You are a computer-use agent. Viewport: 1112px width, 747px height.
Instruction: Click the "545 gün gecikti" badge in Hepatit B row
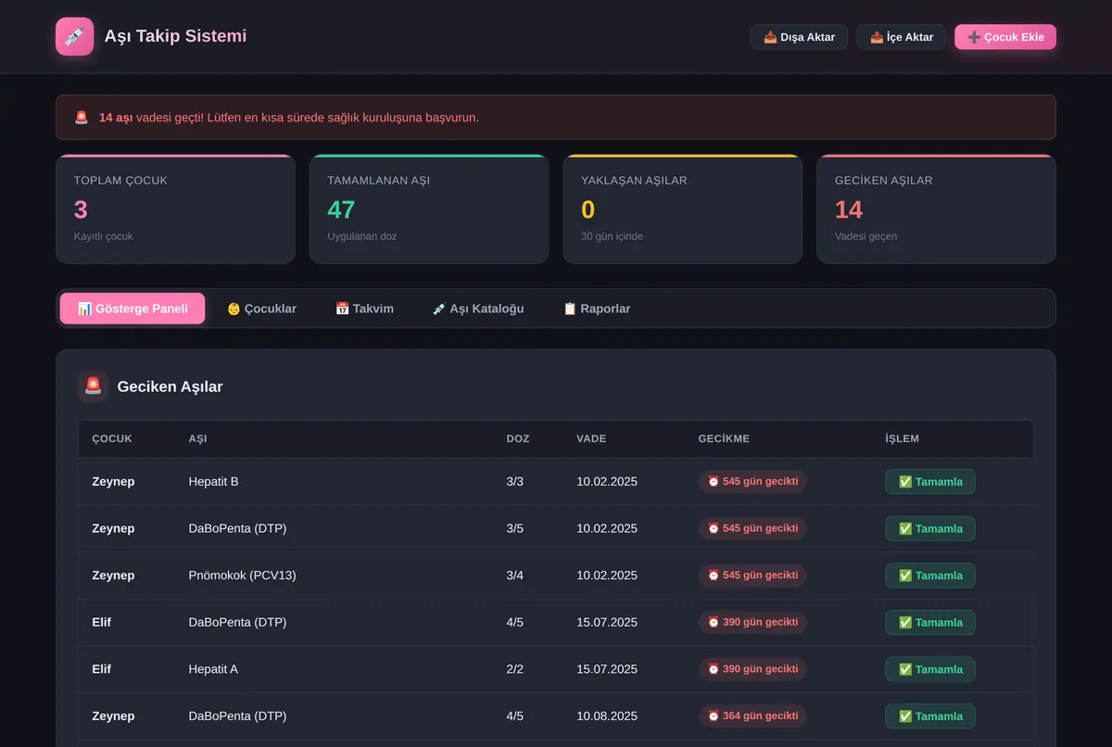tap(752, 482)
